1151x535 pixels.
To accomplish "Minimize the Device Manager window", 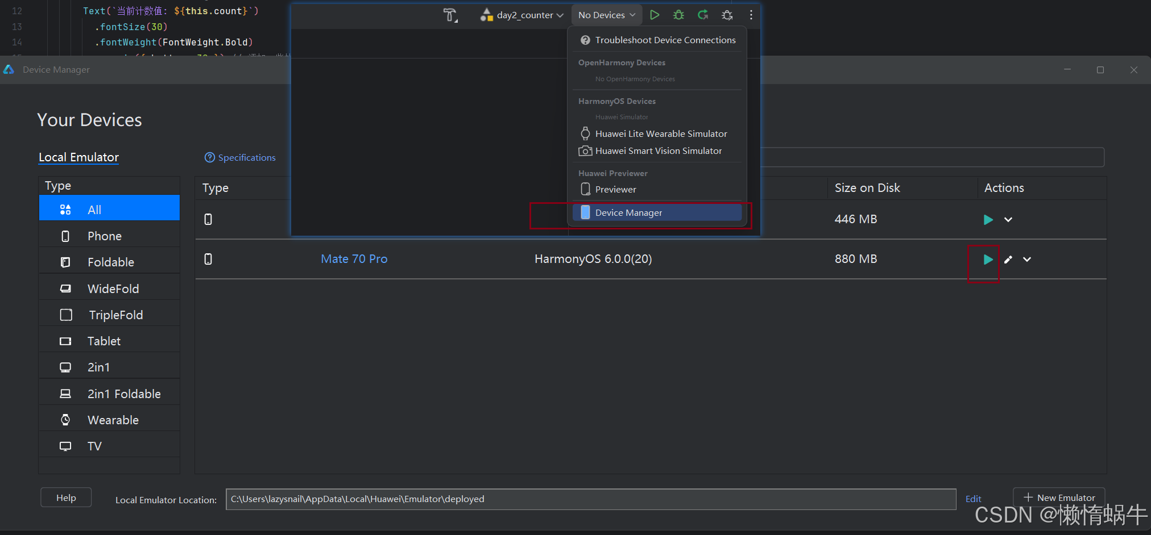I will click(1067, 70).
